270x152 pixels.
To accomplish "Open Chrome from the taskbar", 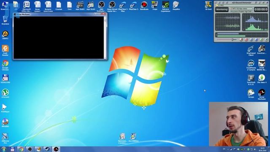I will (x=21, y=149).
